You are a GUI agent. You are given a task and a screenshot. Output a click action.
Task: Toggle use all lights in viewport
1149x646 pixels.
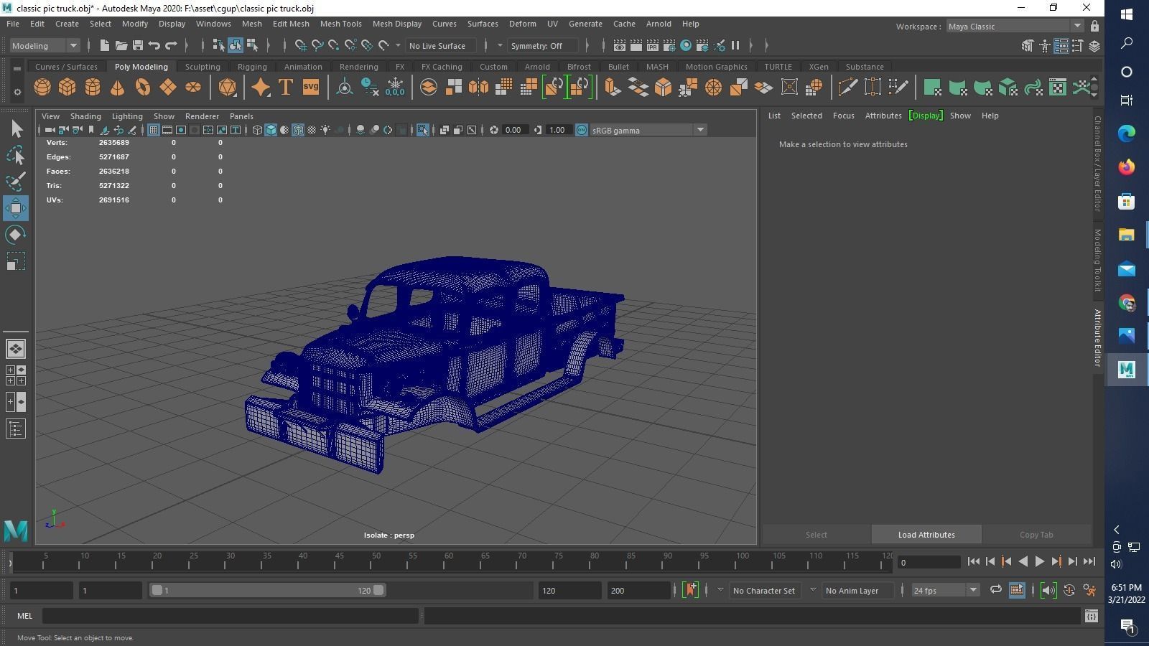[325, 130]
